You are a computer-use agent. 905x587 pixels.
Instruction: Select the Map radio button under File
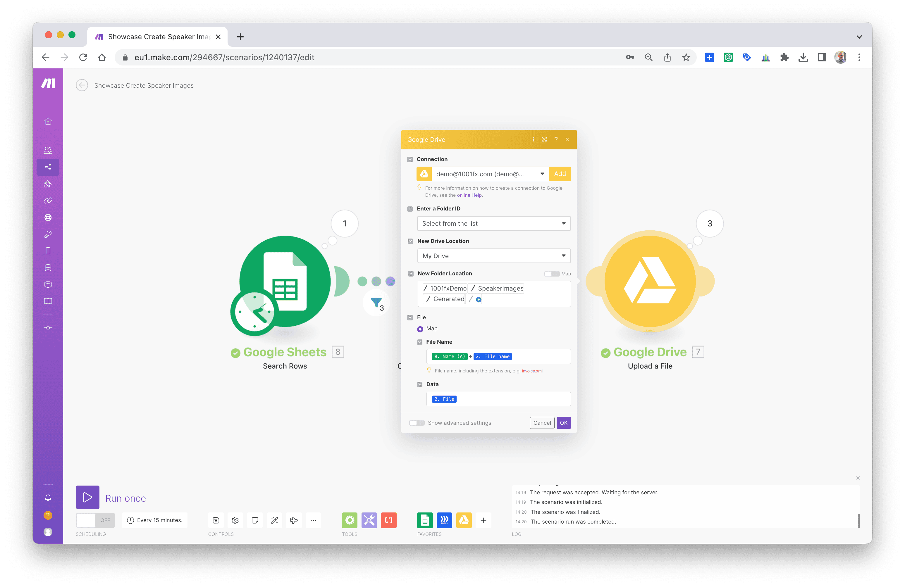click(420, 329)
